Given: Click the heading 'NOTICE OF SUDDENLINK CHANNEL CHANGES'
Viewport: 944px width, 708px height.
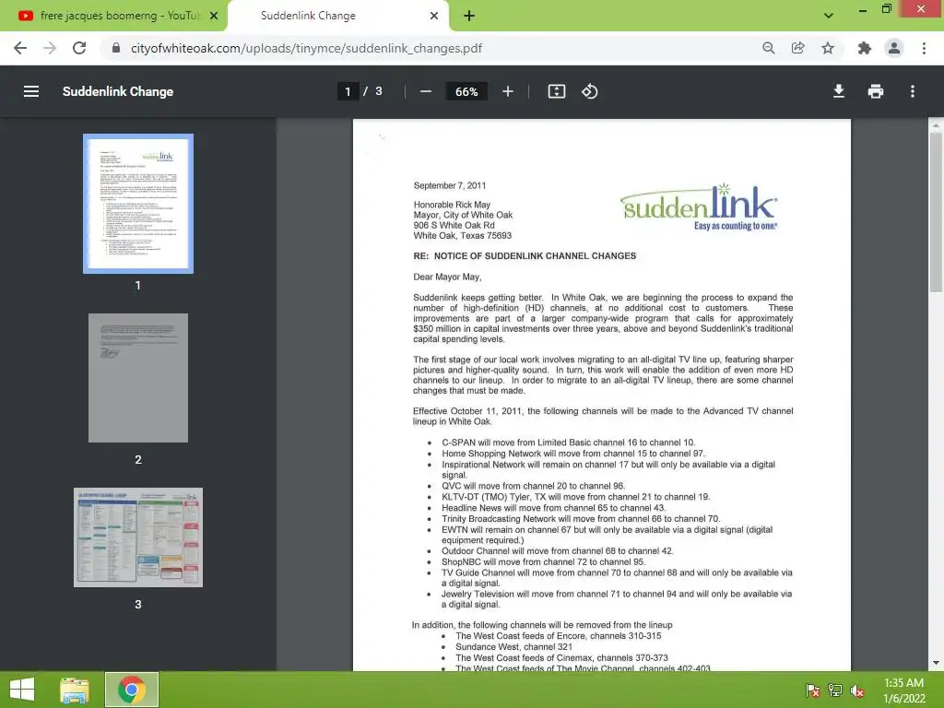Looking at the screenshot, I should [535, 256].
